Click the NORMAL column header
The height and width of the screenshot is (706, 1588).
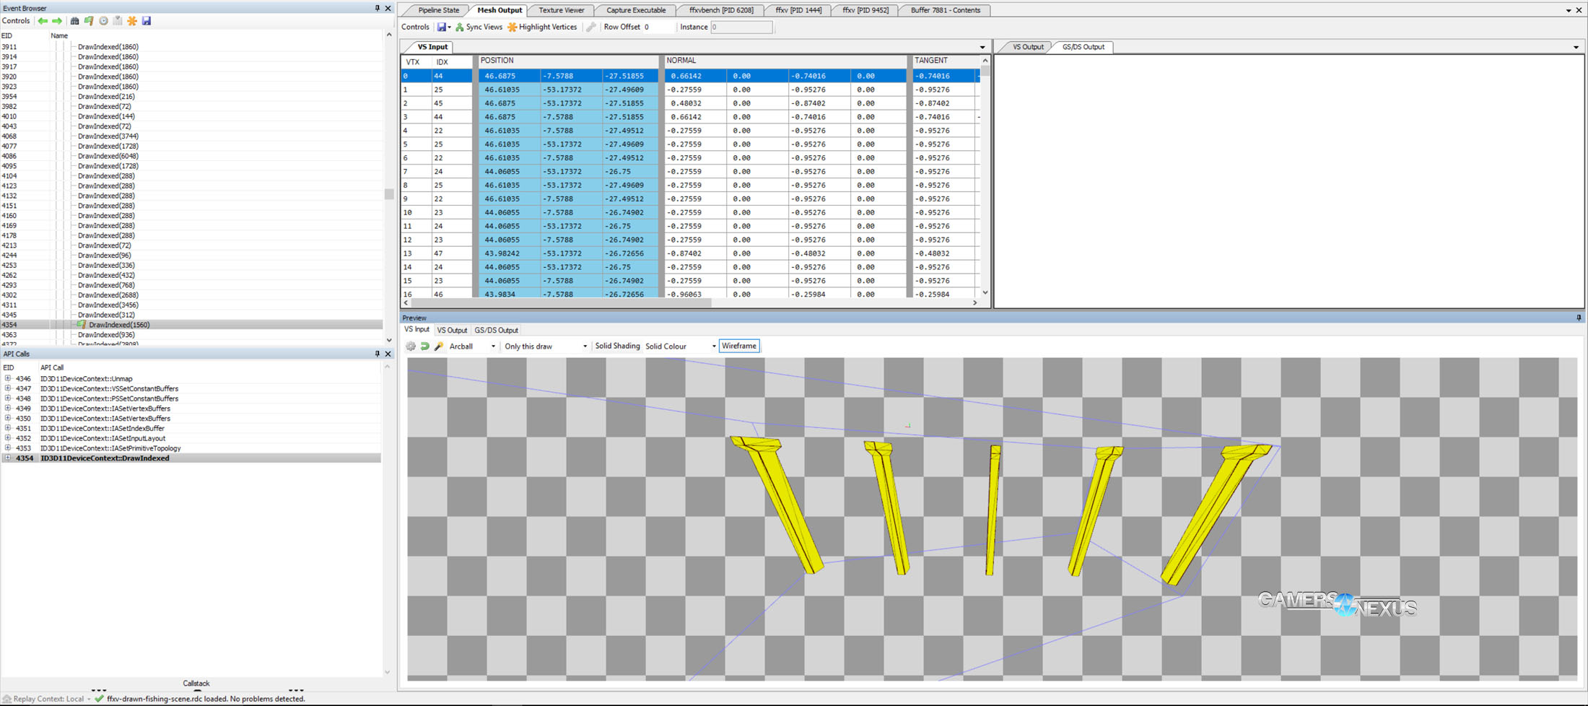pyautogui.click(x=785, y=61)
